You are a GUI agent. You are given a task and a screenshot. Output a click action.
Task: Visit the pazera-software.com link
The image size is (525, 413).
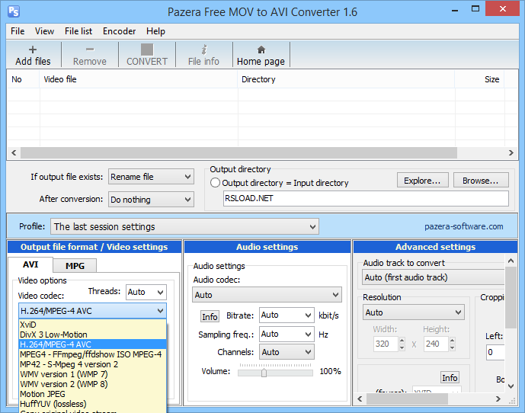pyautogui.click(x=464, y=226)
